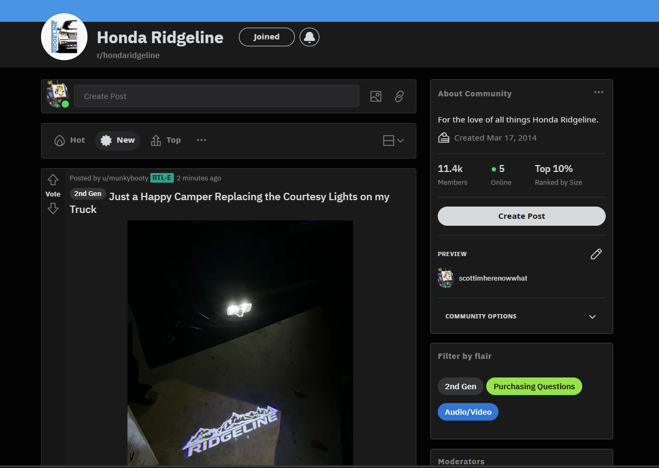Screen dimensions: 659x468
Task: Create an image post via picture icon
Action: 376,96
